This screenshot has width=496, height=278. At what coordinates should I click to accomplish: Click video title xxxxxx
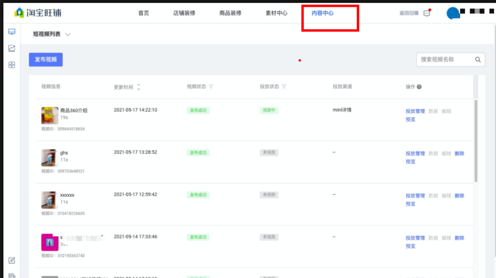(67, 195)
